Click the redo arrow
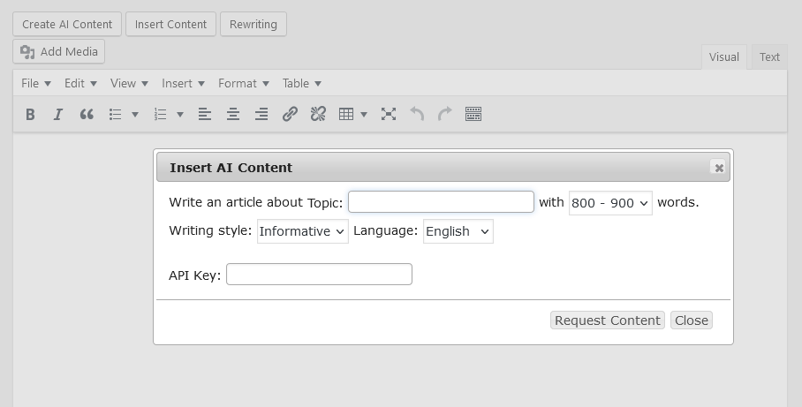This screenshot has height=407, width=802. pos(445,114)
